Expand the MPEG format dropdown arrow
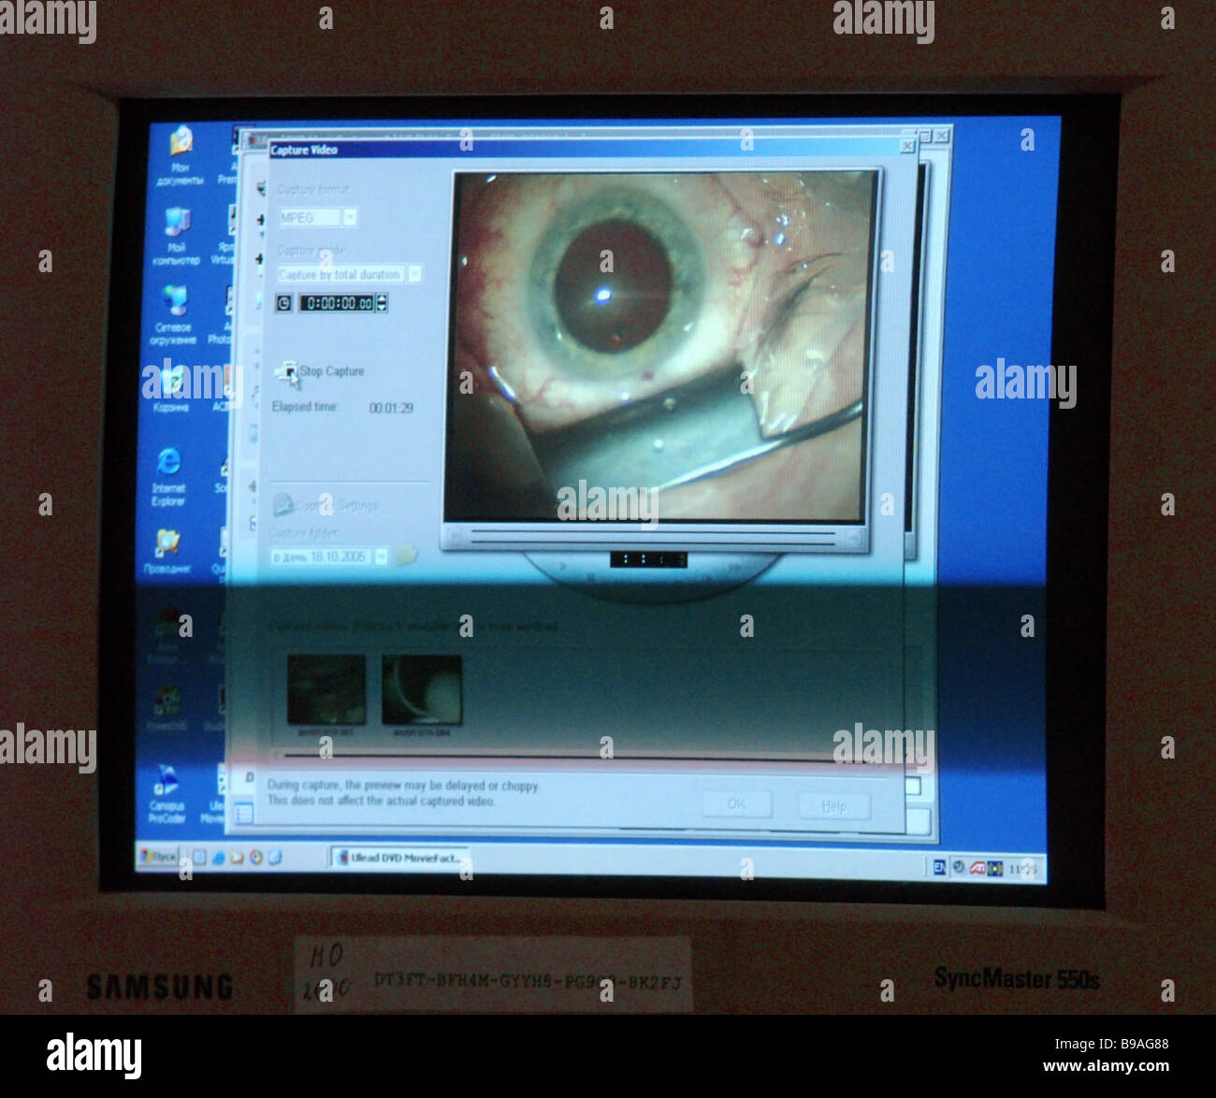1216x1098 pixels. click(x=349, y=217)
